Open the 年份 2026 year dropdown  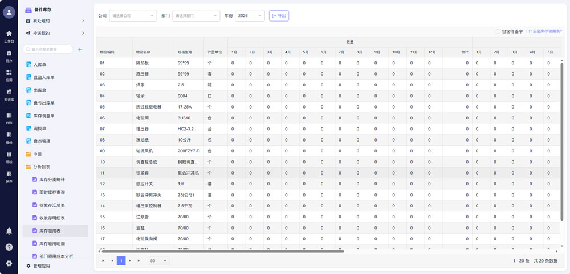click(250, 16)
